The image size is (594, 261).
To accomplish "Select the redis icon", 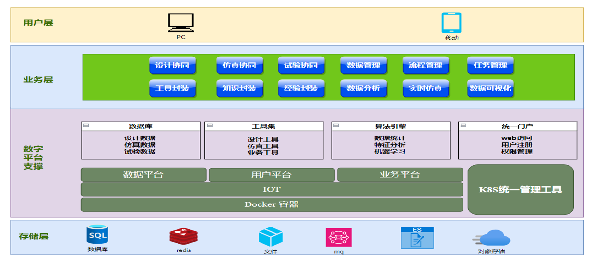I will (x=183, y=237).
